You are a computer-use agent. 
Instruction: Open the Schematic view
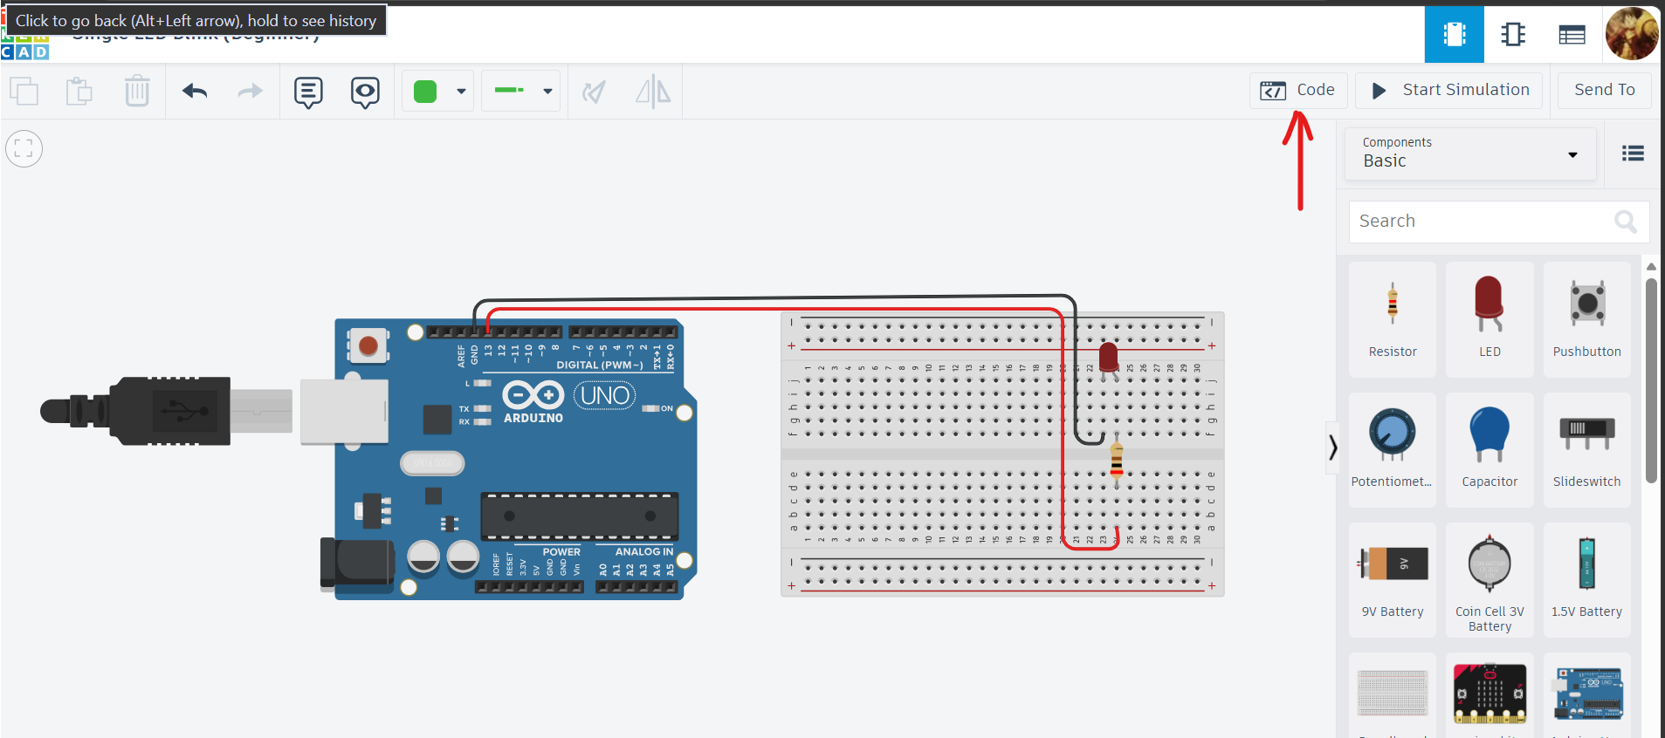(1513, 34)
